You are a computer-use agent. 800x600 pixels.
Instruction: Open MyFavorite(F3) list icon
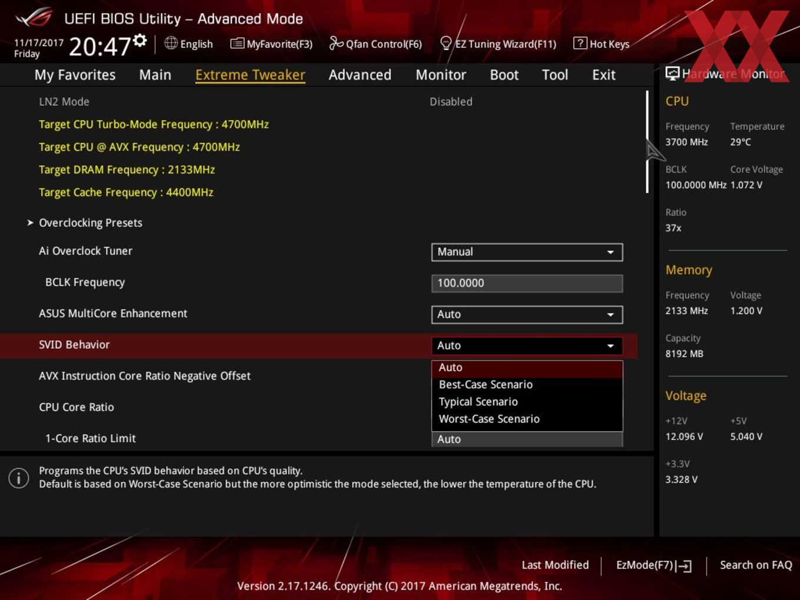click(x=237, y=44)
